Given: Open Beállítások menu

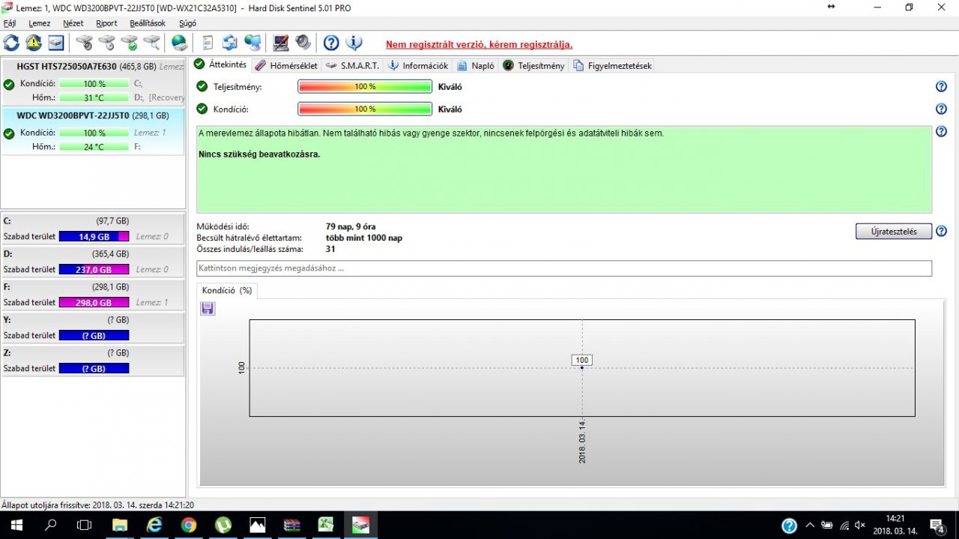Looking at the screenshot, I should click(x=148, y=23).
